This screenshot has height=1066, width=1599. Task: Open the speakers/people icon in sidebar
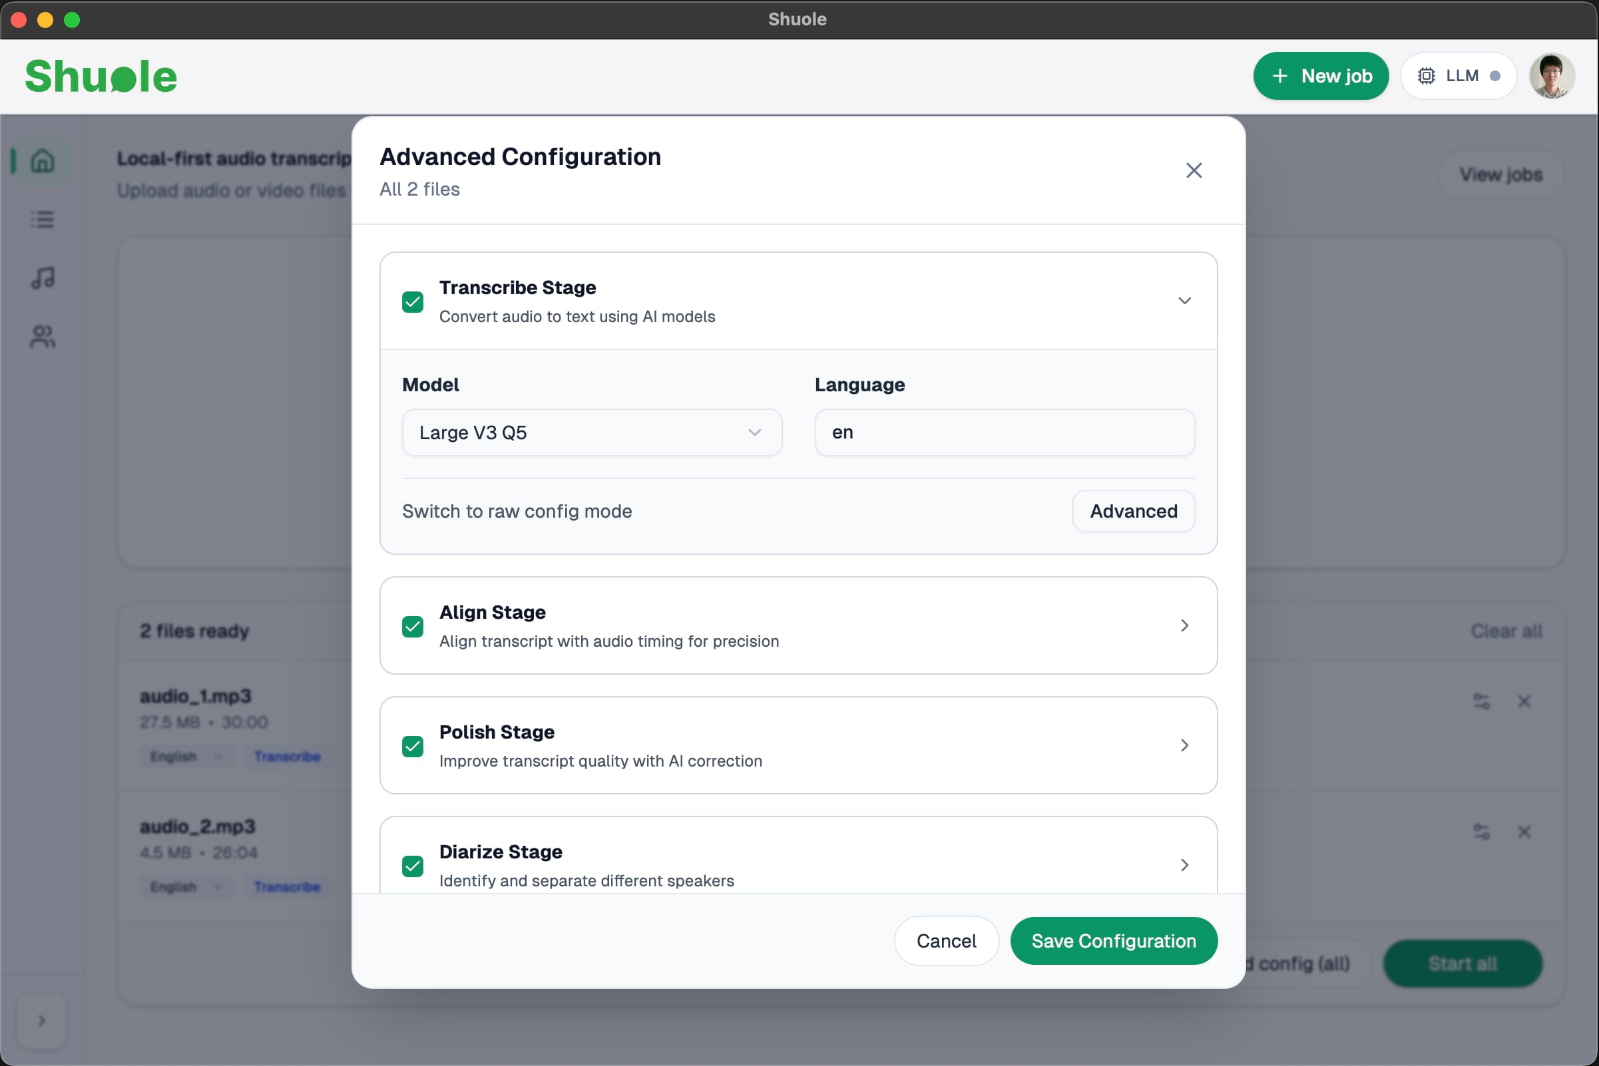pyautogui.click(x=42, y=337)
